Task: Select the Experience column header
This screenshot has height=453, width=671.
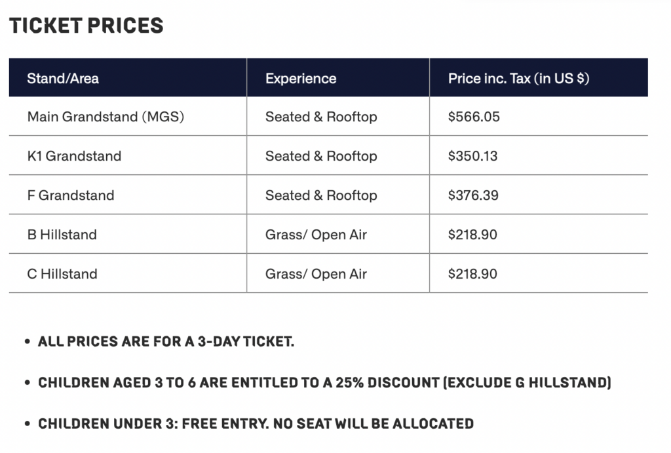Action: 301,79
